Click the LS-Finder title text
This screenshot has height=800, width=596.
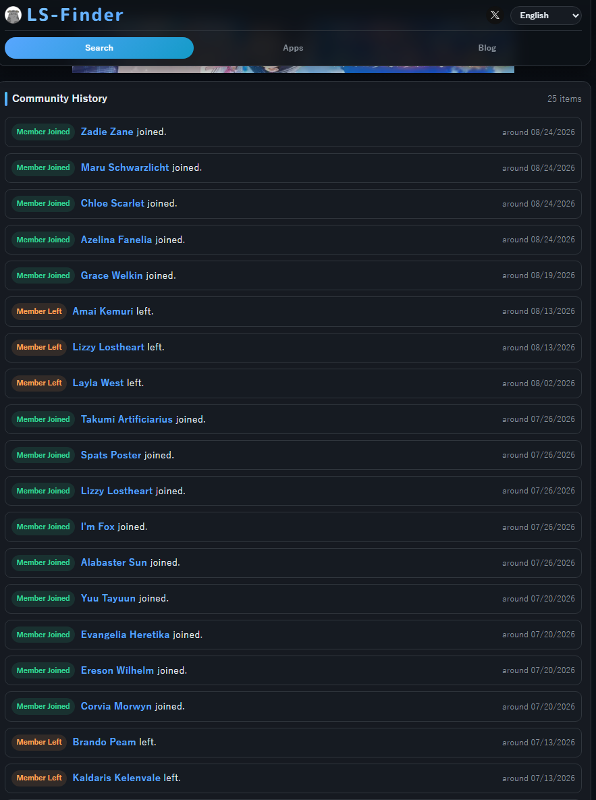click(75, 15)
